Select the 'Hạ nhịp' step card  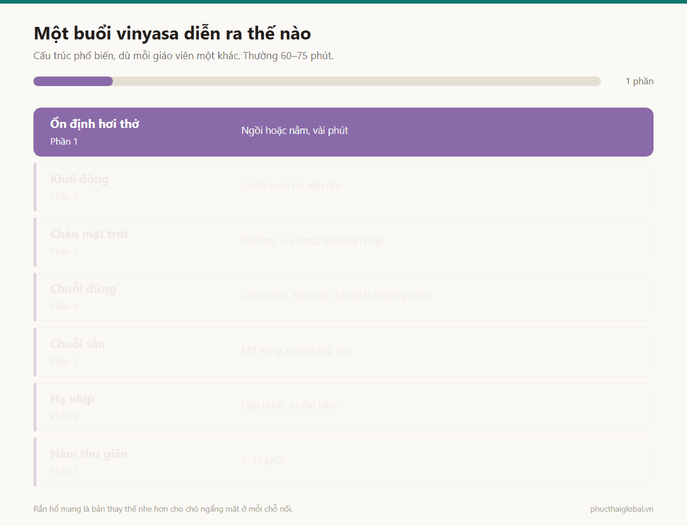pyautogui.click(x=343, y=407)
